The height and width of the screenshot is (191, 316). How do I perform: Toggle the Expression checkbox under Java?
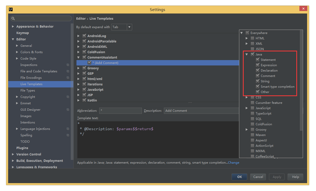pos(258,65)
